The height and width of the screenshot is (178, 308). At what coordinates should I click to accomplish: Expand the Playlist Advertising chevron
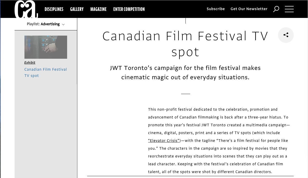(x=63, y=24)
